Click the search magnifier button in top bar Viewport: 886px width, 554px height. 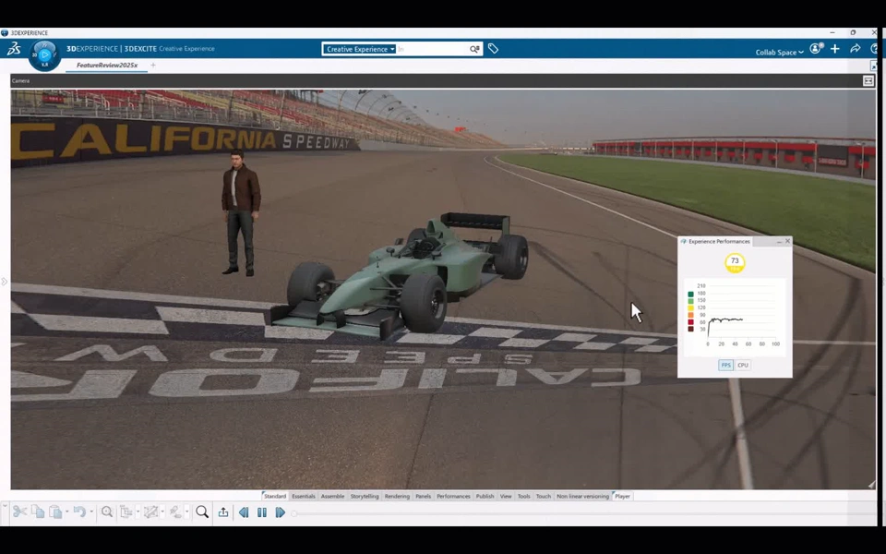point(474,49)
